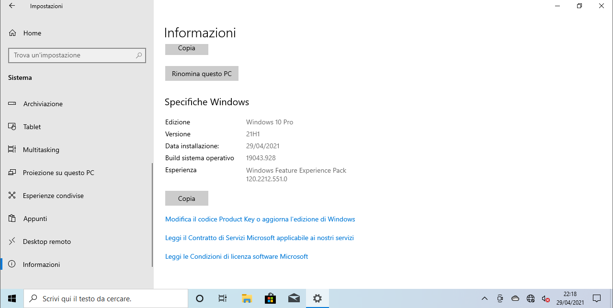Open Proiezione su questo PC section
613x308 pixels.
coord(77,173)
